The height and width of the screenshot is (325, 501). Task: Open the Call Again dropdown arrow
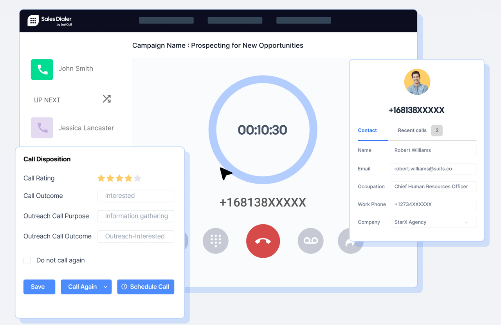click(x=106, y=287)
